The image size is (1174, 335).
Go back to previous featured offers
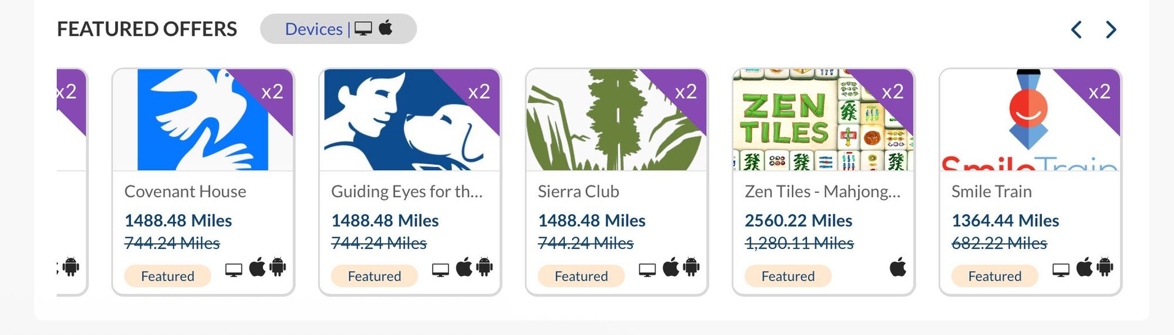pyautogui.click(x=1076, y=29)
